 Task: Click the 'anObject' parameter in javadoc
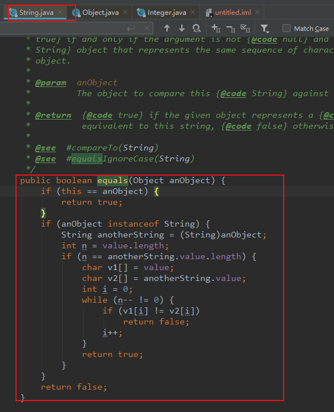point(97,83)
